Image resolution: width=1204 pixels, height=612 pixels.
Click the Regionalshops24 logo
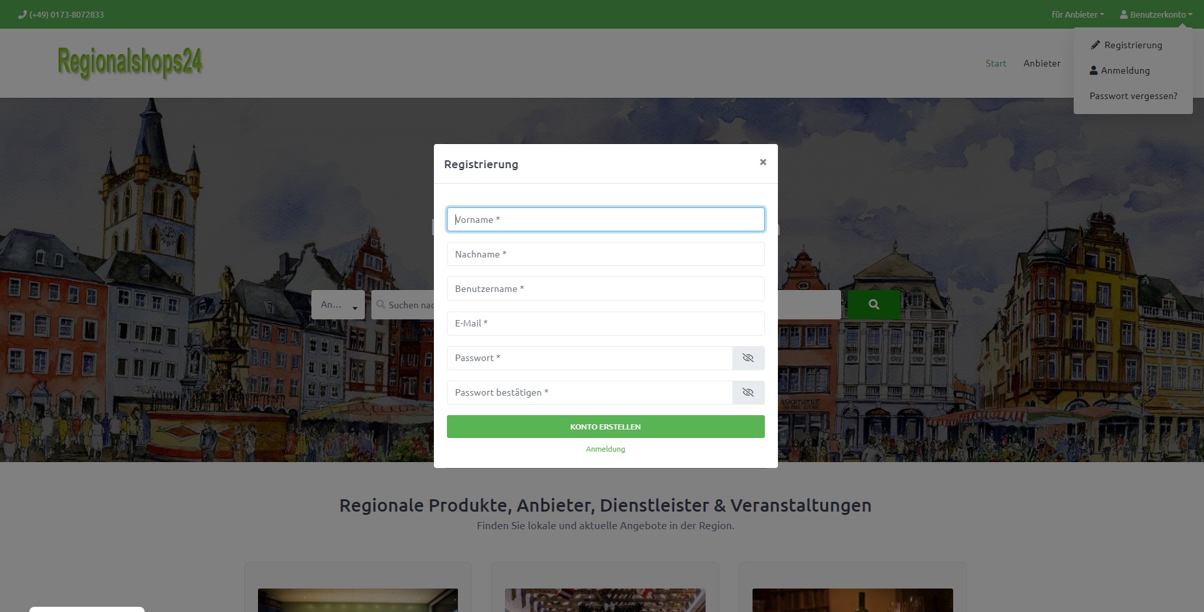(130, 63)
